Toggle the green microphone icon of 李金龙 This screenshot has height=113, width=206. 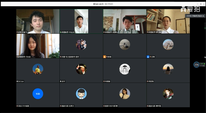point(61,32)
